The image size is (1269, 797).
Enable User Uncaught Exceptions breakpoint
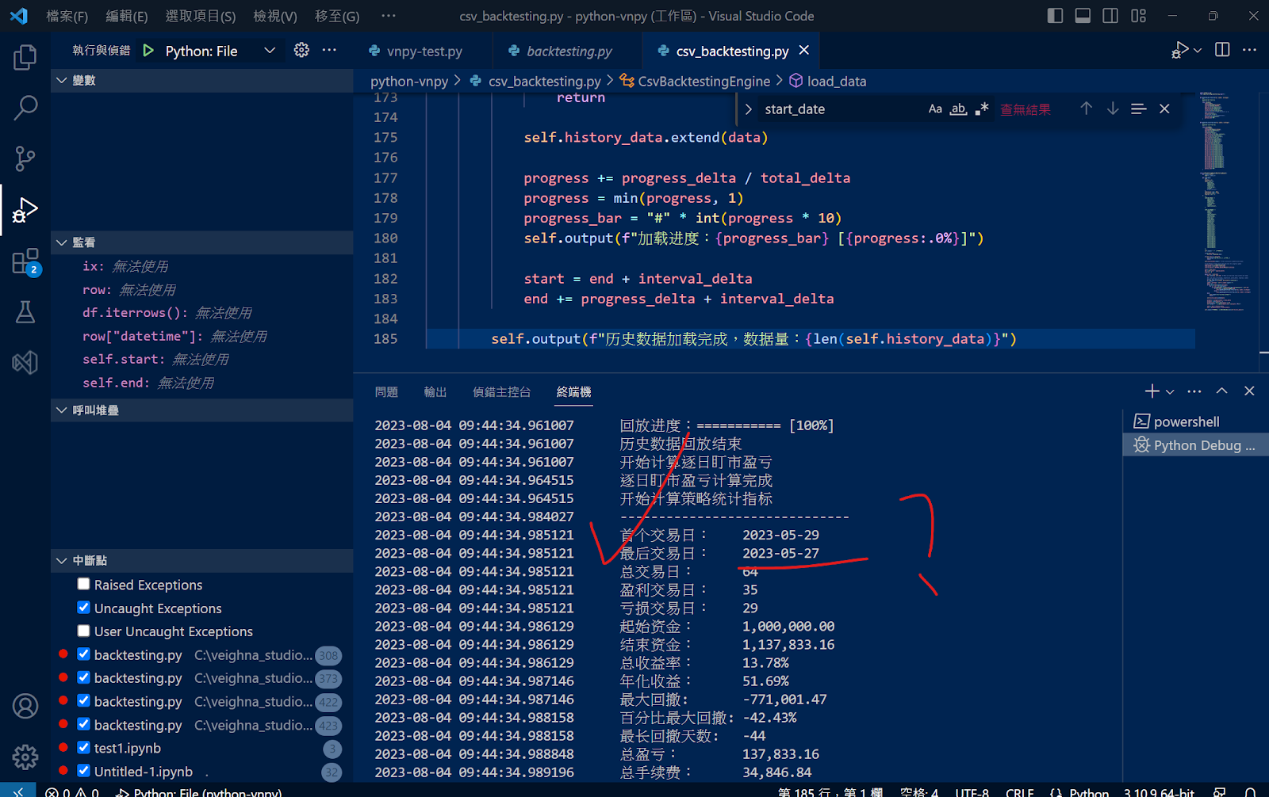click(83, 631)
